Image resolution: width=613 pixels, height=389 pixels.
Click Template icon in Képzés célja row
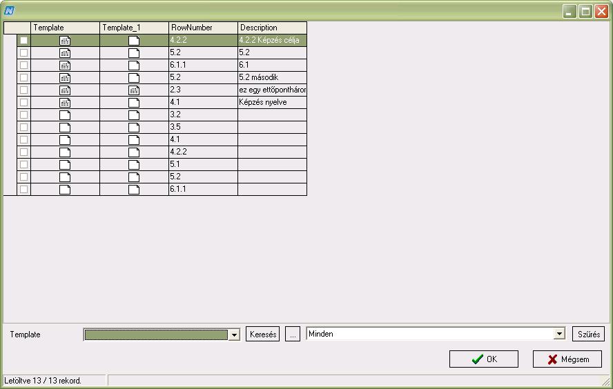(x=65, y=40)
